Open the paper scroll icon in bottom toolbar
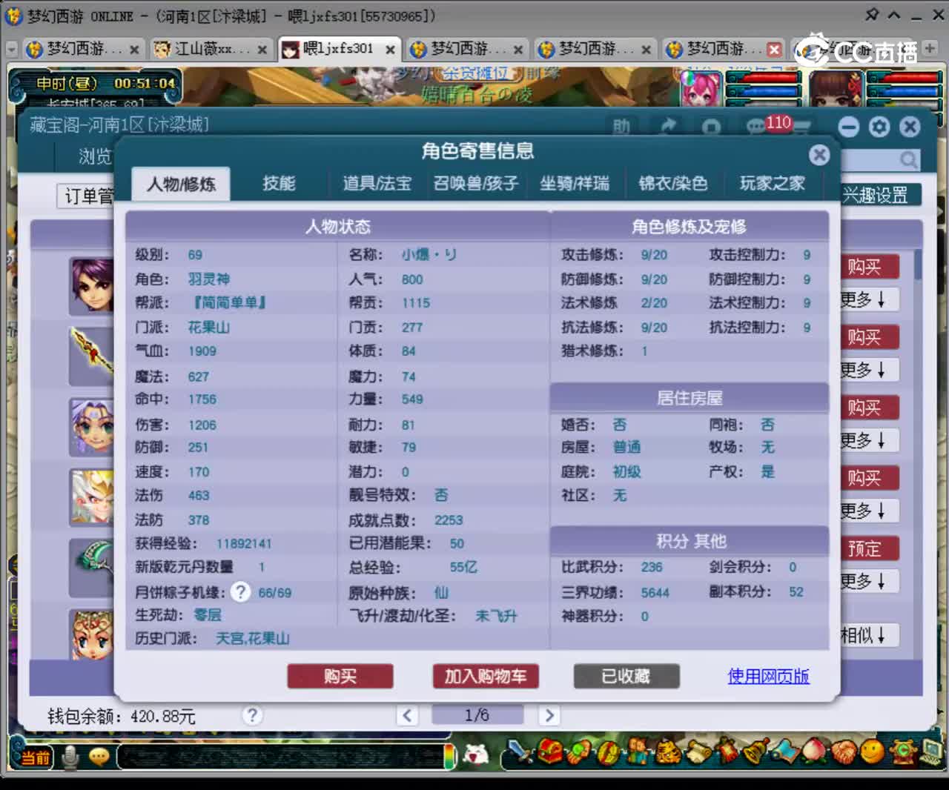 click(x=698, y=752)
